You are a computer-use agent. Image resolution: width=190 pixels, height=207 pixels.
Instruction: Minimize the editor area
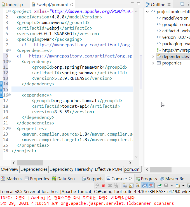coord(132,3)
